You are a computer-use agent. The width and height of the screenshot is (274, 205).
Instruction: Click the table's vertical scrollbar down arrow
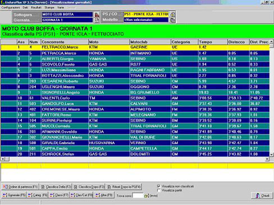[x=271, y=155]
